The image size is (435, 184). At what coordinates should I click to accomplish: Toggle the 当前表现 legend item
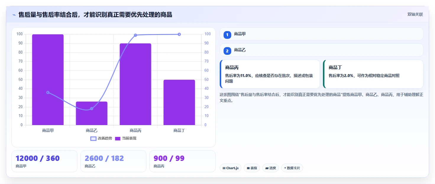click(126, 138)
